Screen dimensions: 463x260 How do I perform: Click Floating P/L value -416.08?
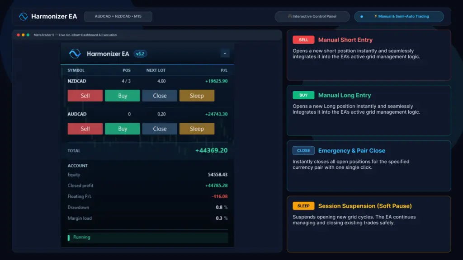[x=219, y=196]
